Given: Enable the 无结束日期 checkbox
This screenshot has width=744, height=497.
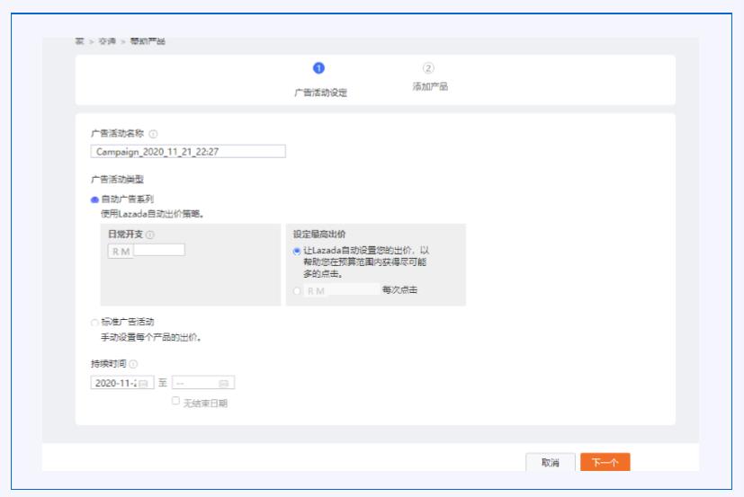Looking at the screenshot, I should [x=176, y=402].
